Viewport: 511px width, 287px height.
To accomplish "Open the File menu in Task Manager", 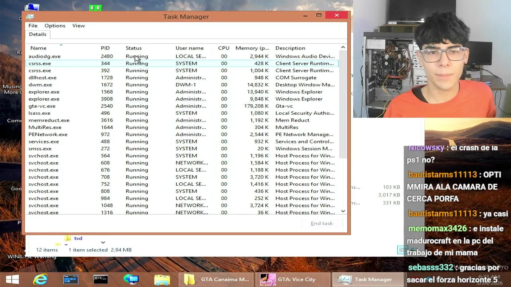I will 33,26.
